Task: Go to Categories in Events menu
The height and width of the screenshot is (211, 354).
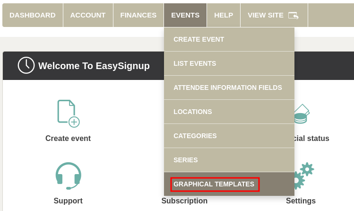Action: click(195, 136)
